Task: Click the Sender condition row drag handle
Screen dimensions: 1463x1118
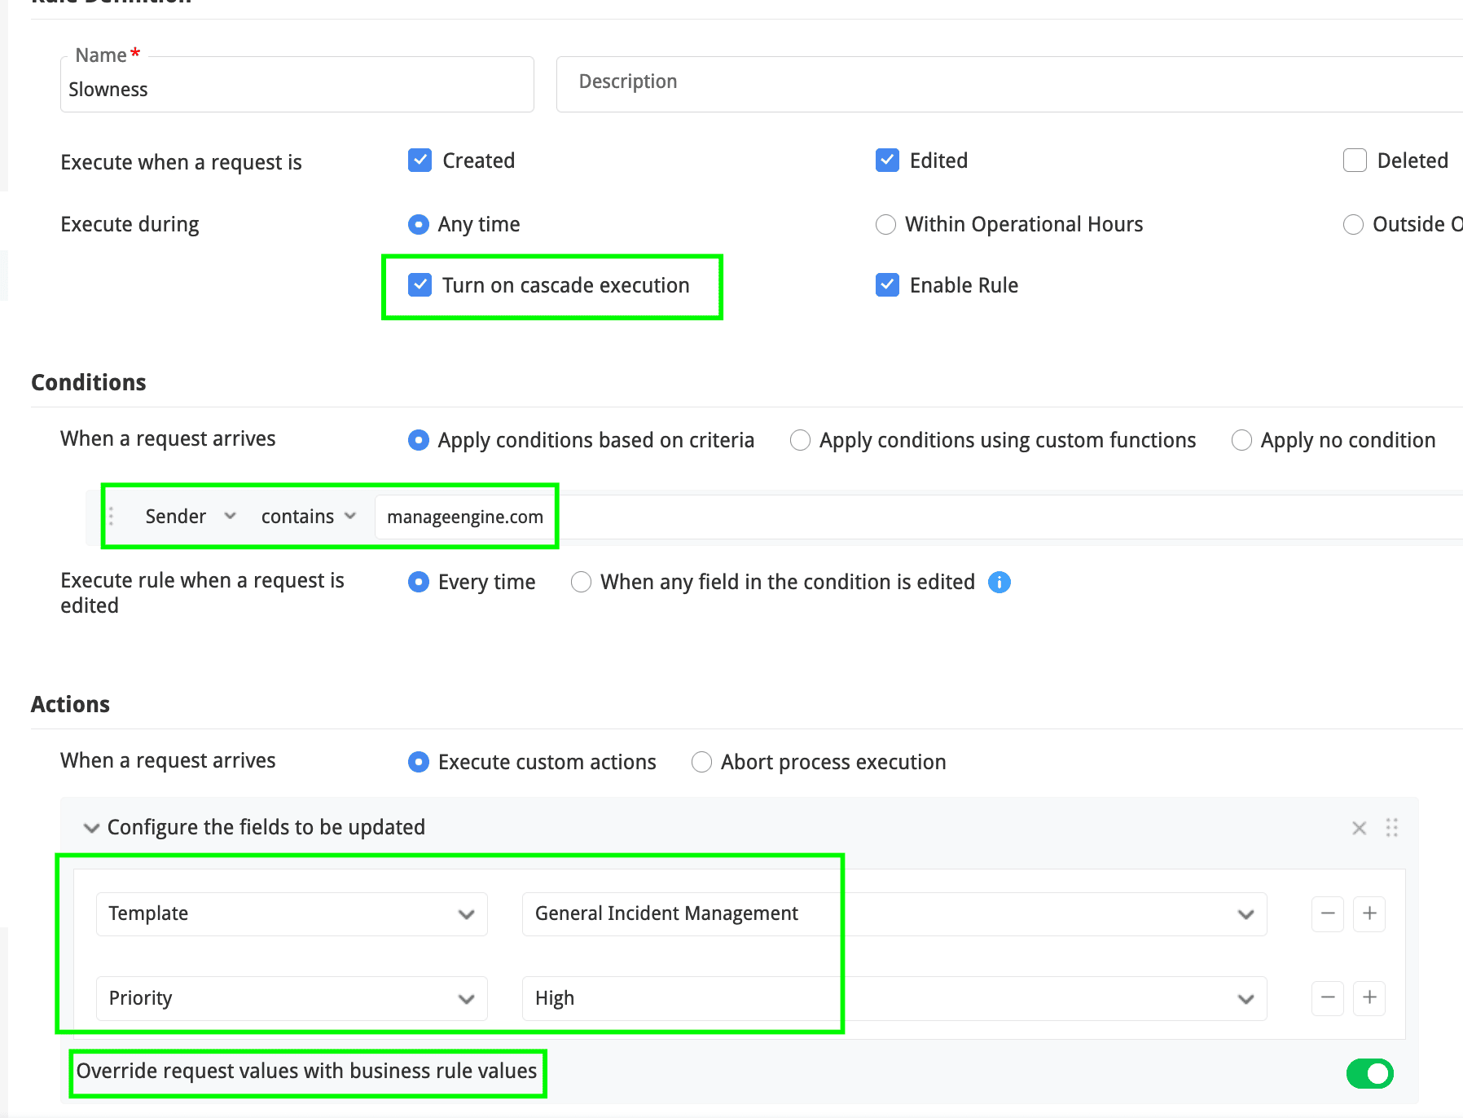Action: 112,517
